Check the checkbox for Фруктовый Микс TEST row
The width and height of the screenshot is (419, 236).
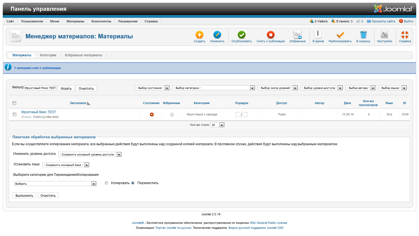coord(14,114)
